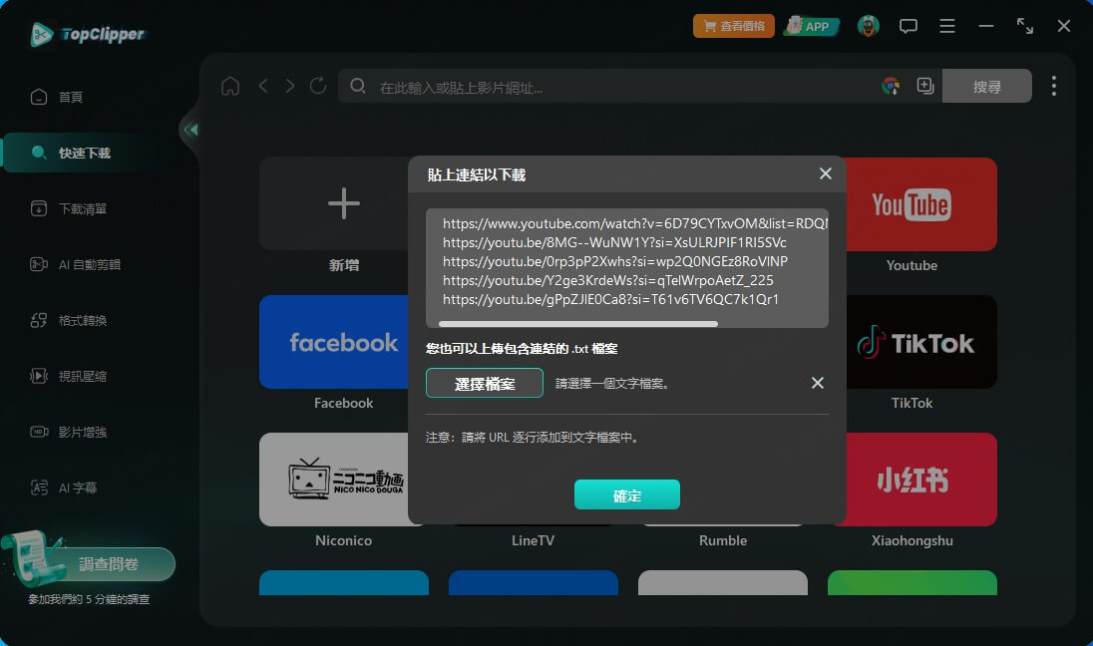Open 視訊壓縮 video compression
Viewport: 1093px width, 646px height.
click(68, 376)
